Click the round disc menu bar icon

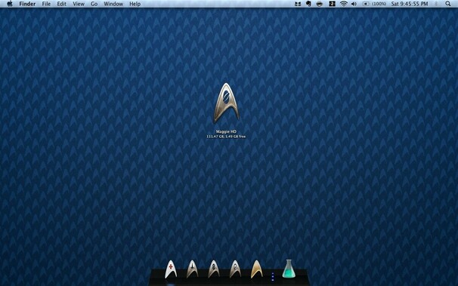tap(320, 4)
